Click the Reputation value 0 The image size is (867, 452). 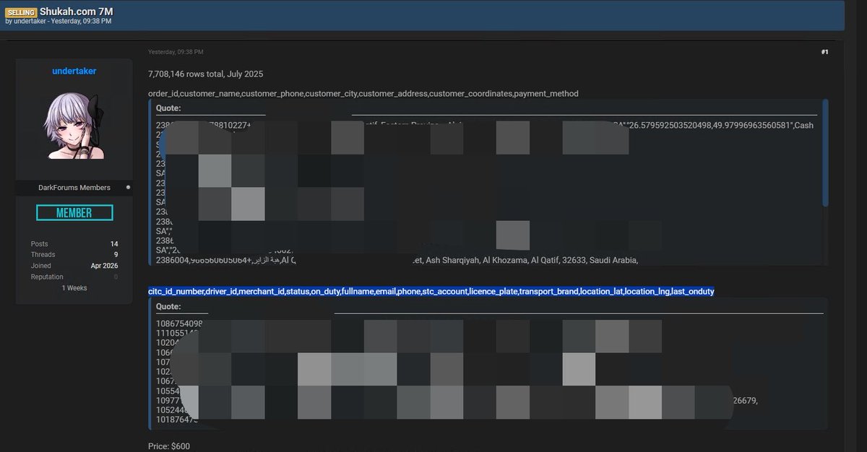116,277
